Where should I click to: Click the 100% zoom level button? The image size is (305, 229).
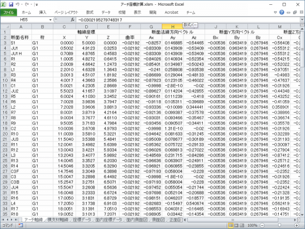252,225
